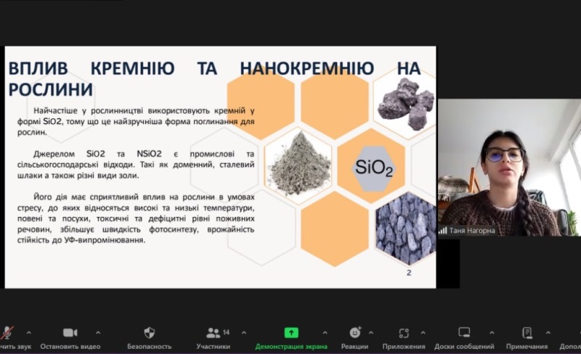Click the SiO2 hexagon on the slide
Image resolution: width=581 pixels, height=354 pixels.
tap(374, 168)
